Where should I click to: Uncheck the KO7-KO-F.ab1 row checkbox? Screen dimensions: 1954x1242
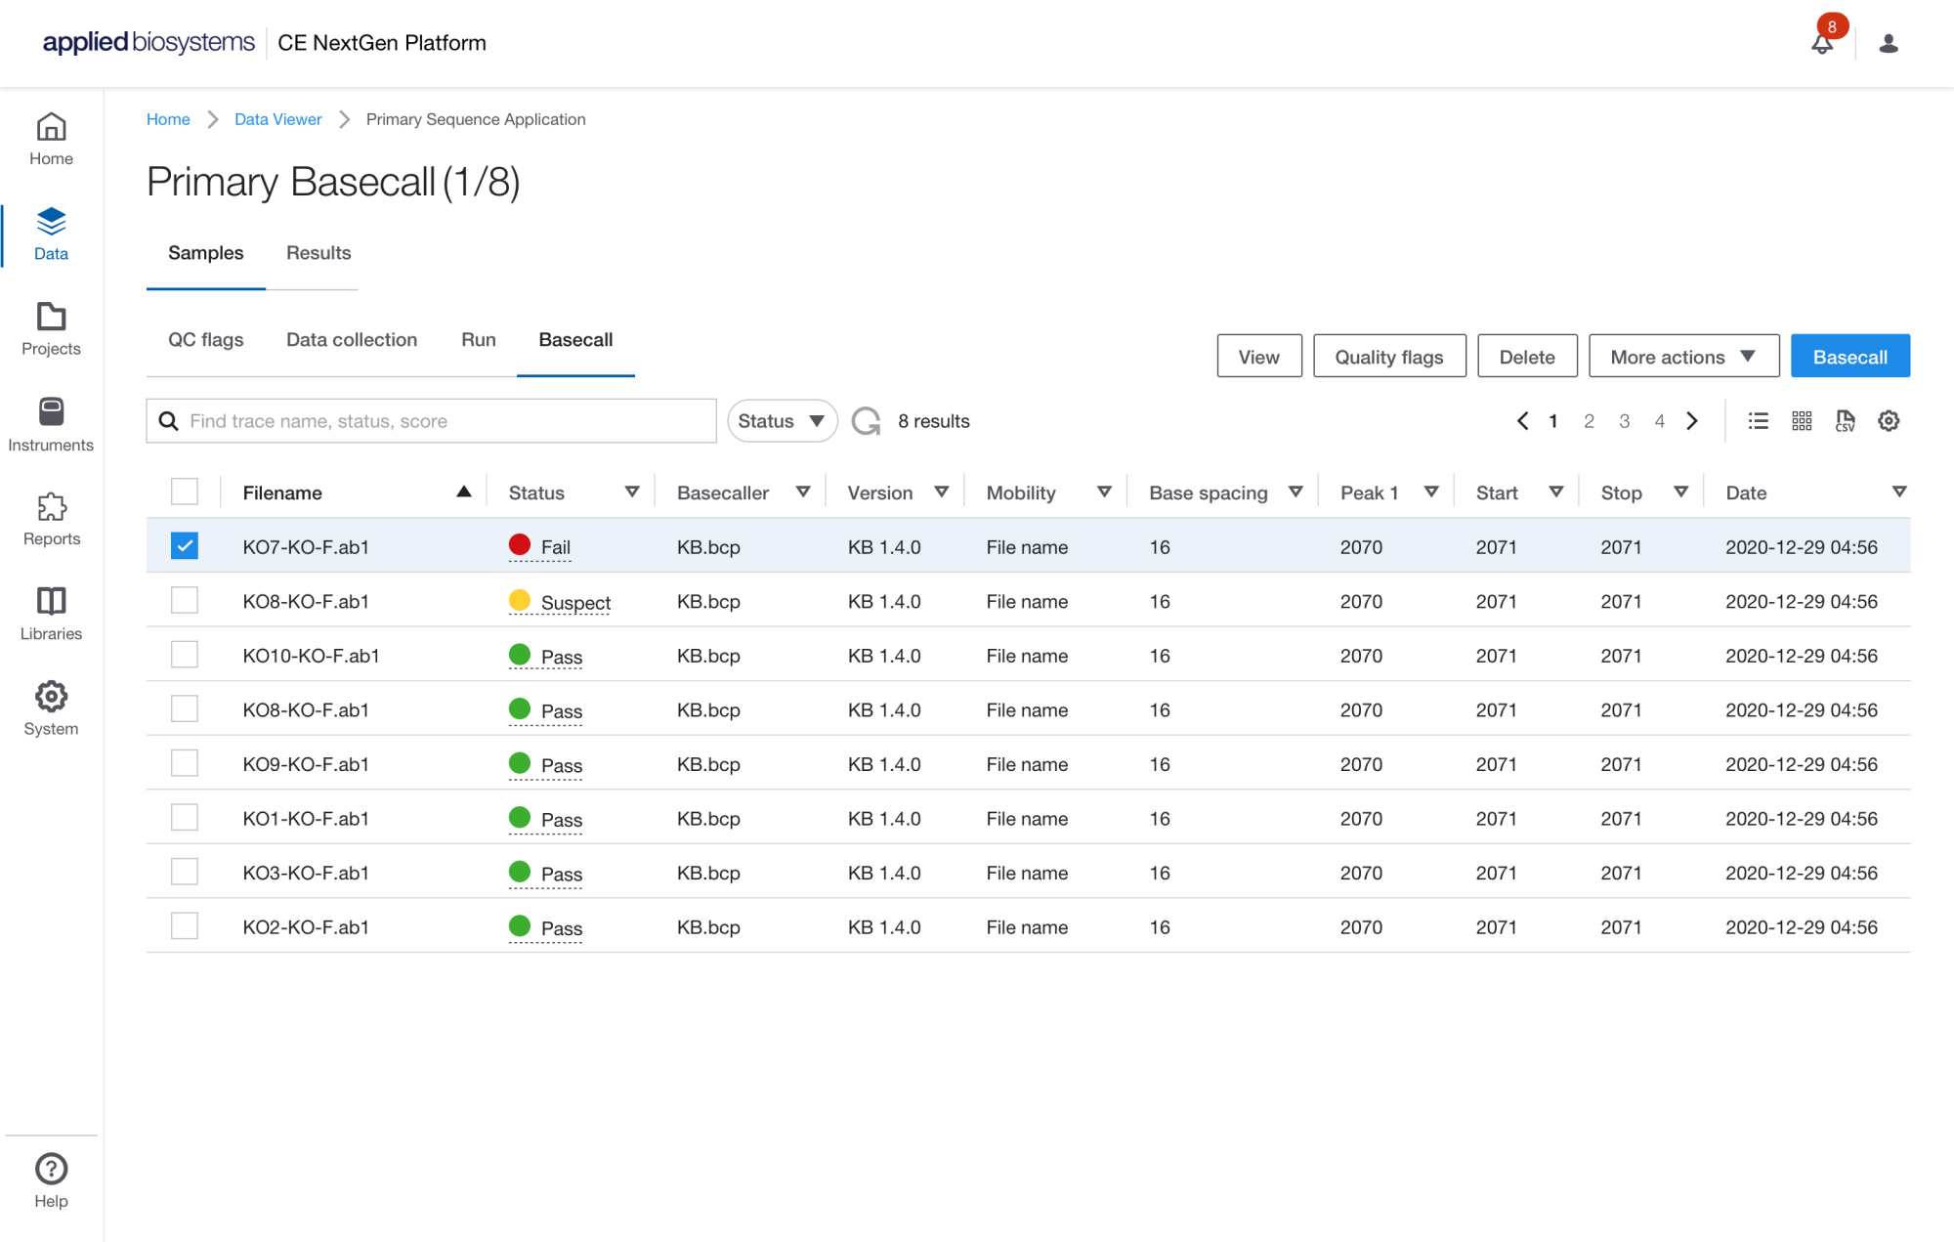pyautogui.click(x=184, y=546)
